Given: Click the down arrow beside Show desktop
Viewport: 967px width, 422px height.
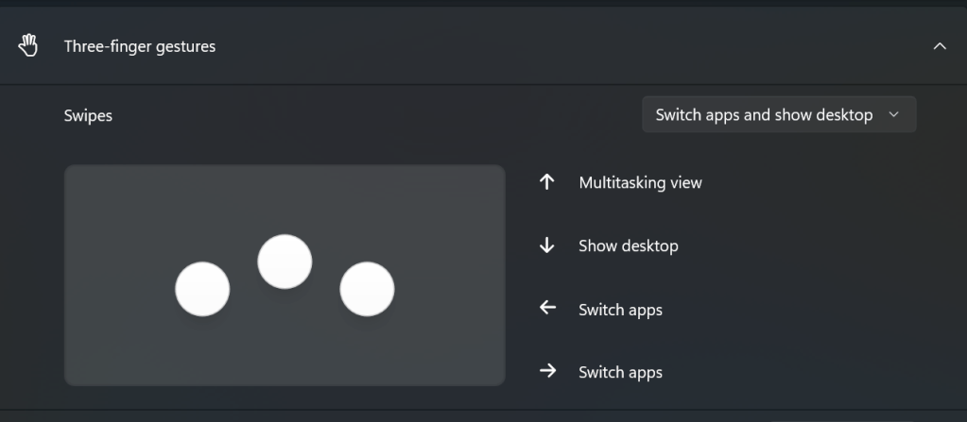Looking at the screenshot, I should coord(546,245).
